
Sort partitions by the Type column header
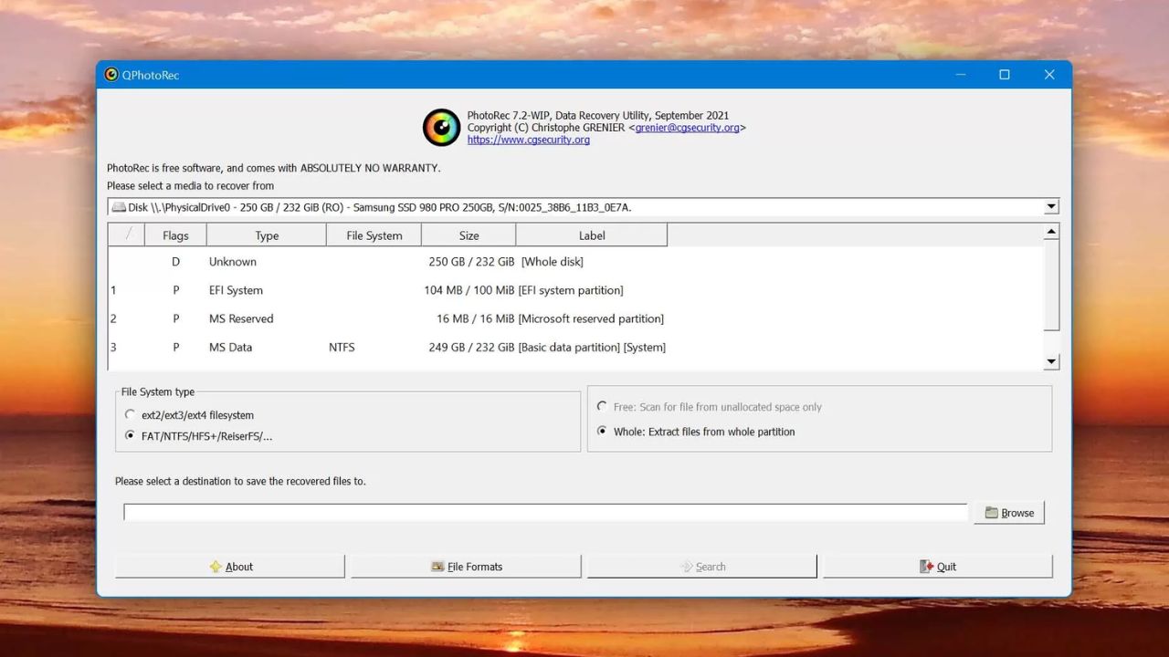pos(267,235)
